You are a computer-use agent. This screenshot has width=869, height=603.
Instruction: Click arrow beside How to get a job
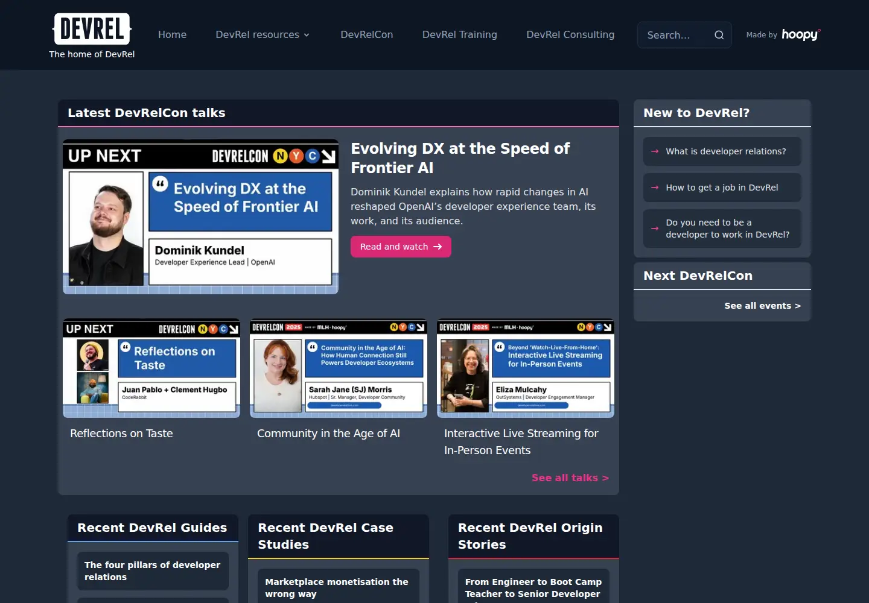[x=654, y=188]
